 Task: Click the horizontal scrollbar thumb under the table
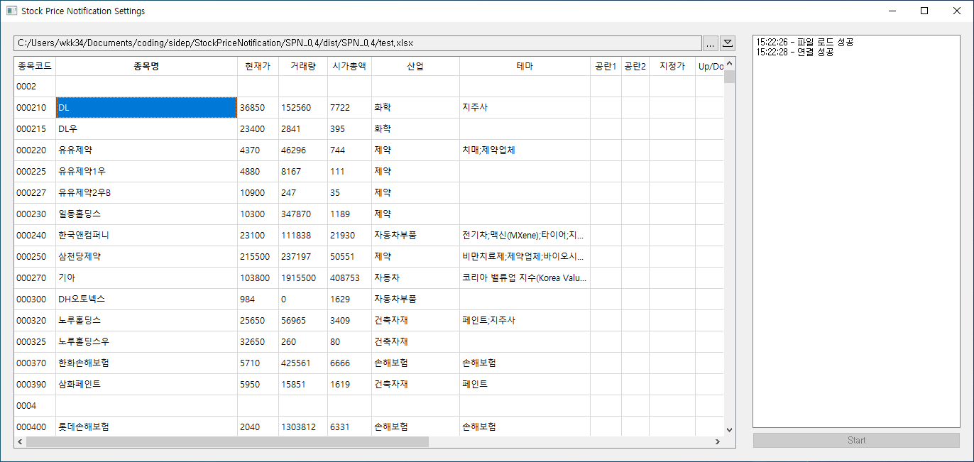227,441
